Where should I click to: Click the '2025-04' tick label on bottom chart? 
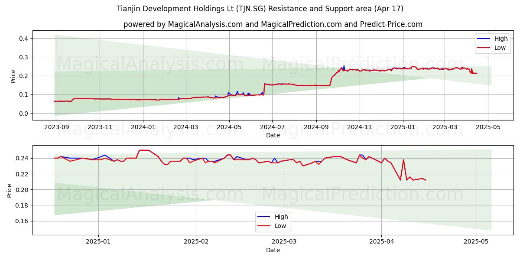click(382, 242)
